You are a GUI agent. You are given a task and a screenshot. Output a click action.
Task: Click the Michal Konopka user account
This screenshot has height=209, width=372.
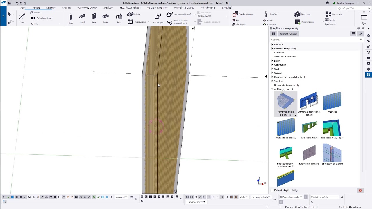click(344, 3)
